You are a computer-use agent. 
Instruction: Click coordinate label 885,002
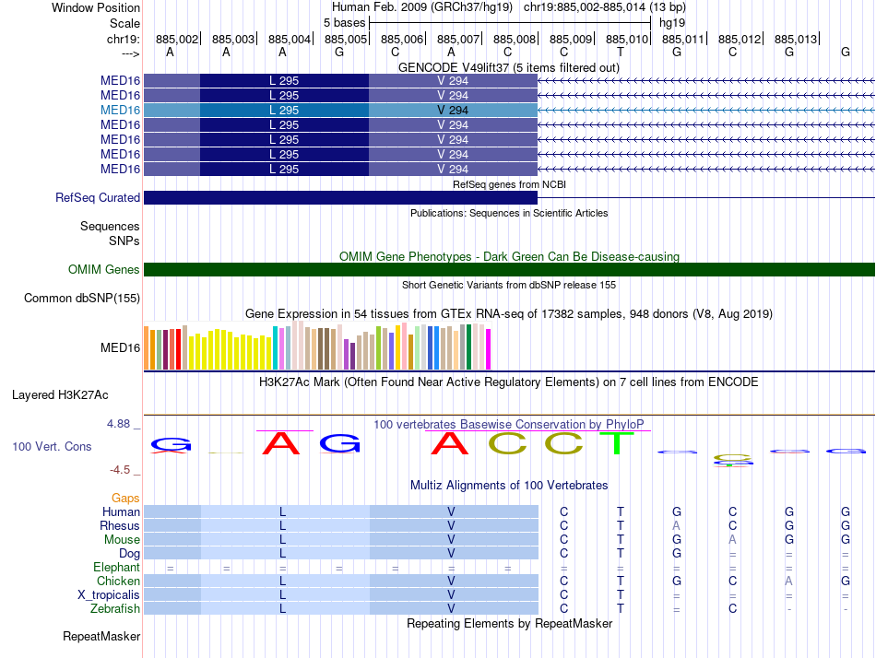pos(177,39)
